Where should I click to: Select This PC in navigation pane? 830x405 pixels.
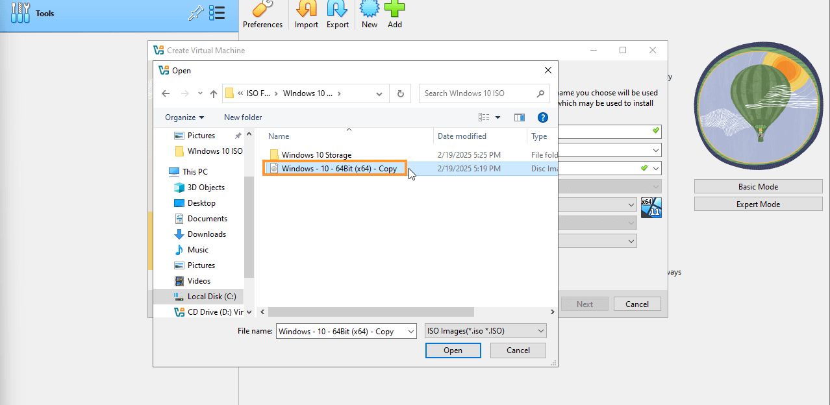pos(195,172)
